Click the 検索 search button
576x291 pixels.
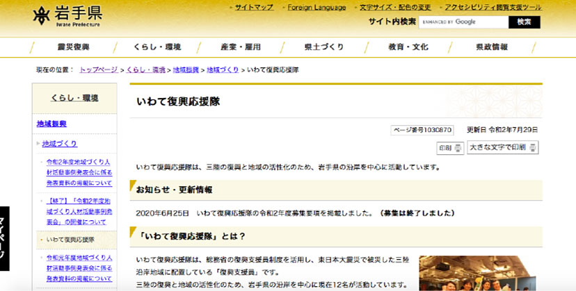(525, 22)
